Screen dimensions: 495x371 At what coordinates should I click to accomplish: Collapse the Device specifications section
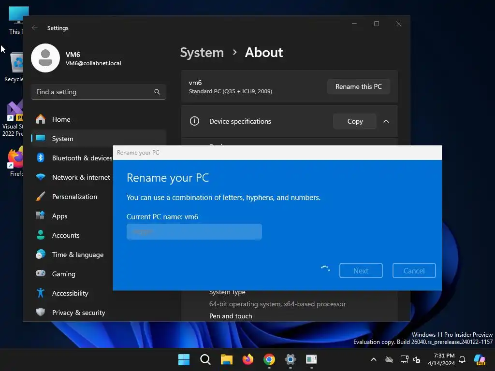386,121
